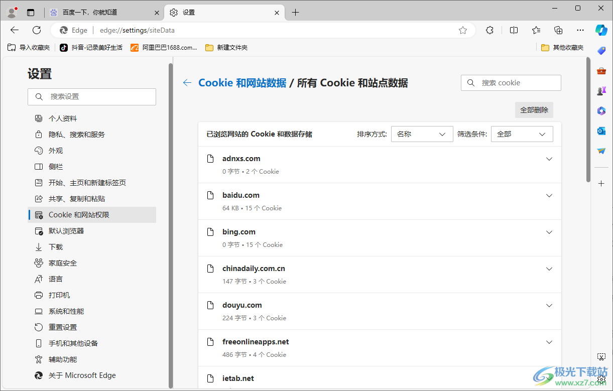Expand the chinadaily.com.cn entry chevron
Image resolution: width=613 pixels, height=391 pixels.
(x=549, y=269)
